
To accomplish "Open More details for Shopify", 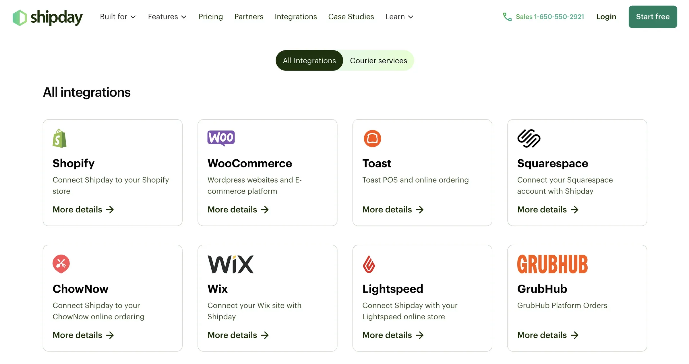I will click(83, 210).
